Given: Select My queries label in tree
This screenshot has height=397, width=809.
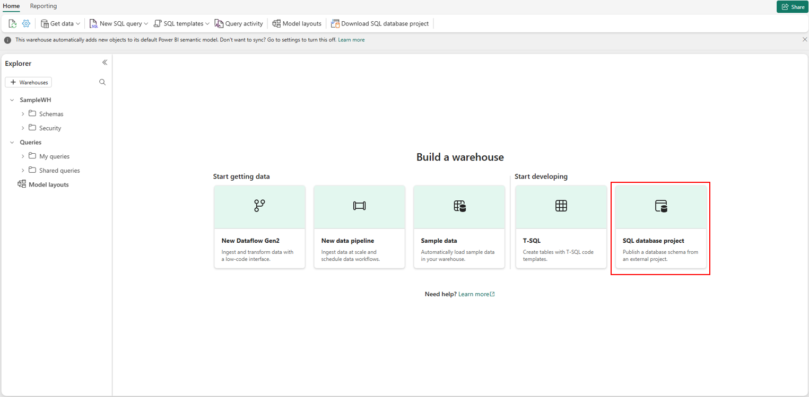Looking at the screenshot, I should [55, 156].
